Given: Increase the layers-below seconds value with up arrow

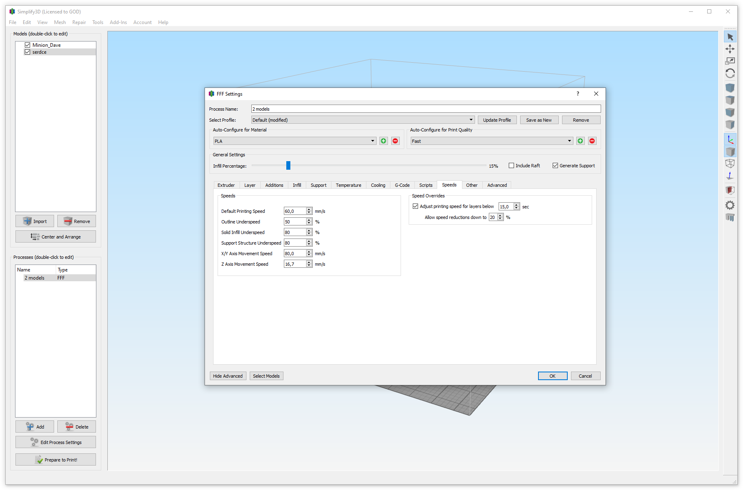Looking at the screenshot, I should point(516,205).
